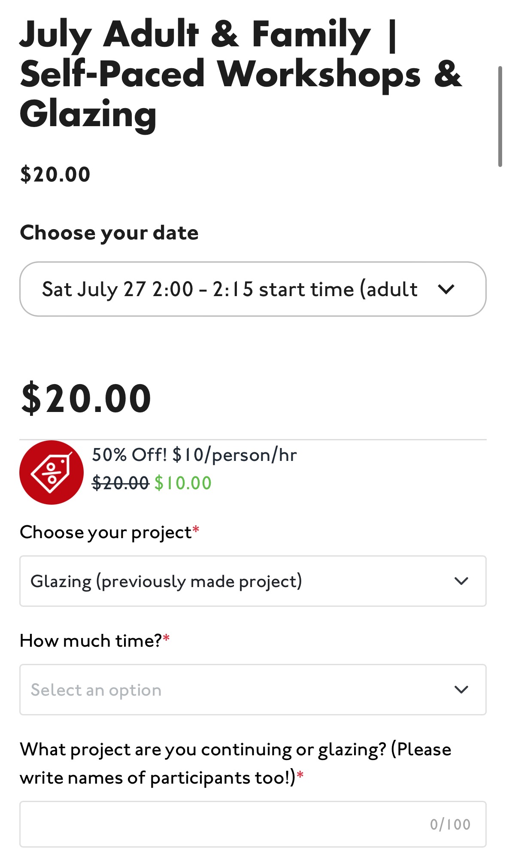506x848 pixels.
Task: Click the How much time? label
Action: [91, 641]
